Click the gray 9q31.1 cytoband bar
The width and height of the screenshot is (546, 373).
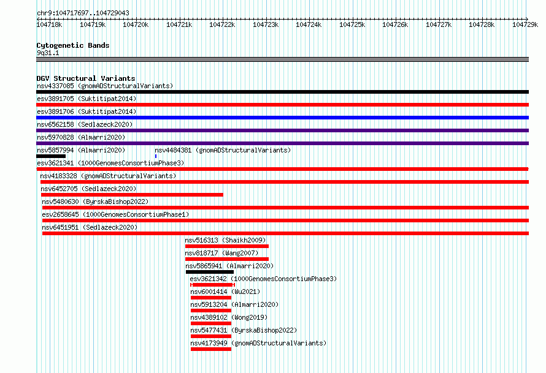point(282,59)
